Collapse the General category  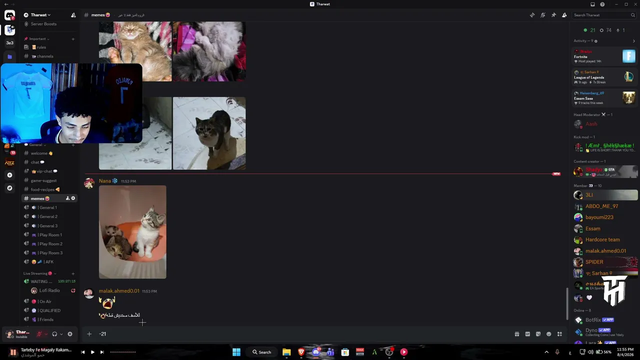coord(35,145)
